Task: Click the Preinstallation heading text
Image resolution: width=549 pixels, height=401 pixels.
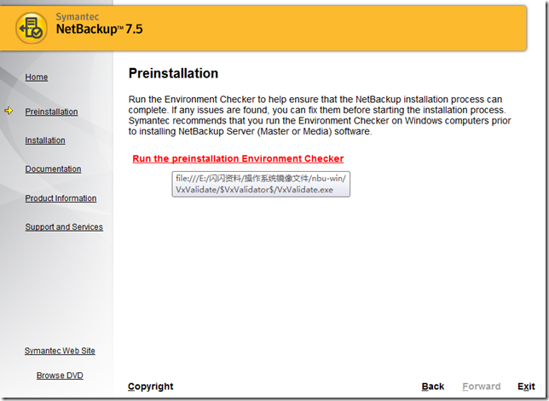Action: click(173, 73)
